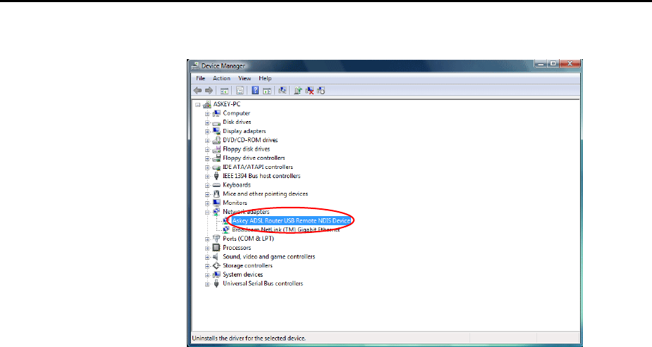The width and height of the screenshot is (652, 347).
Task: Select Askey ADSL Router USB Remote NDIS Device
Action: [291, 221]
